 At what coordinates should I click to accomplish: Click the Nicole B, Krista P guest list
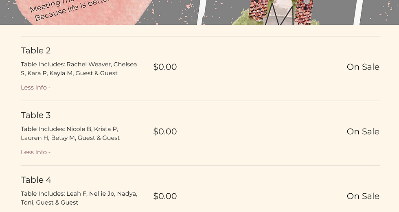click(70, 133)
